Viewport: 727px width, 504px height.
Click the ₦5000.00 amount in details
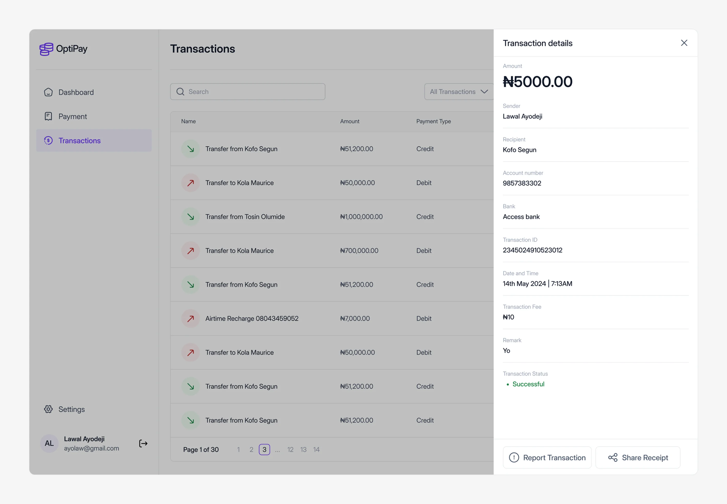click(x=537, y=82)
